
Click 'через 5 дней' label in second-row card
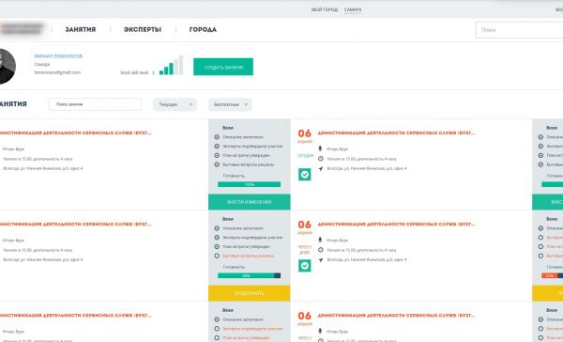point(304,250)
